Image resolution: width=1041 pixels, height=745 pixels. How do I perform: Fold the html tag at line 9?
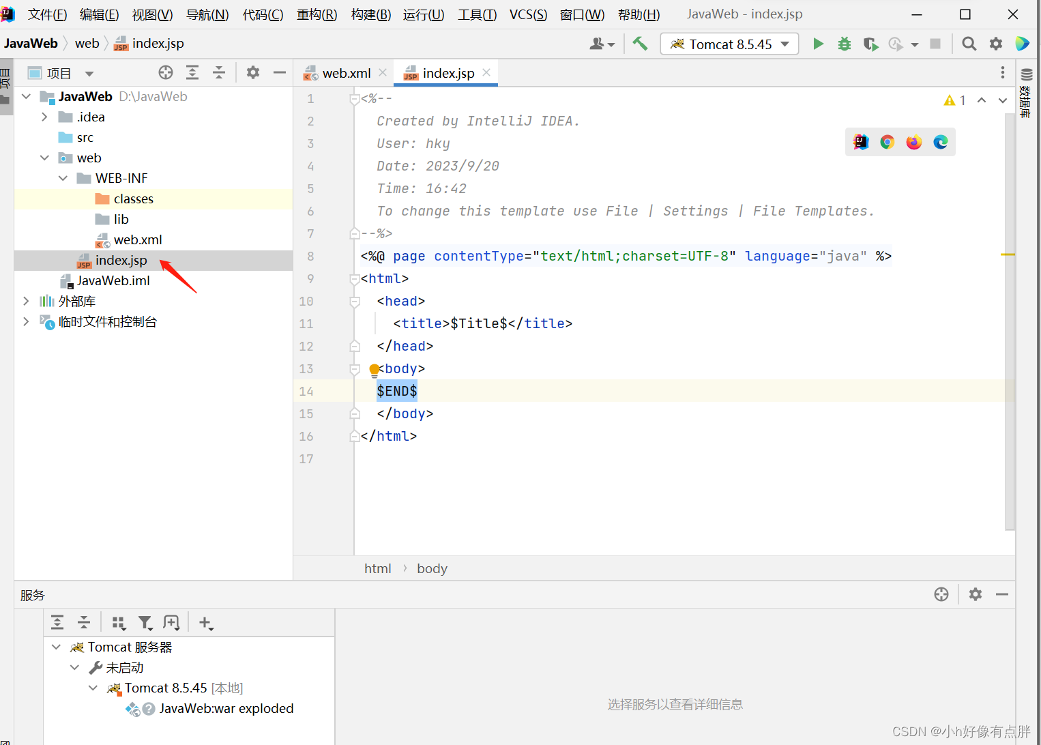tap(355, 279)
